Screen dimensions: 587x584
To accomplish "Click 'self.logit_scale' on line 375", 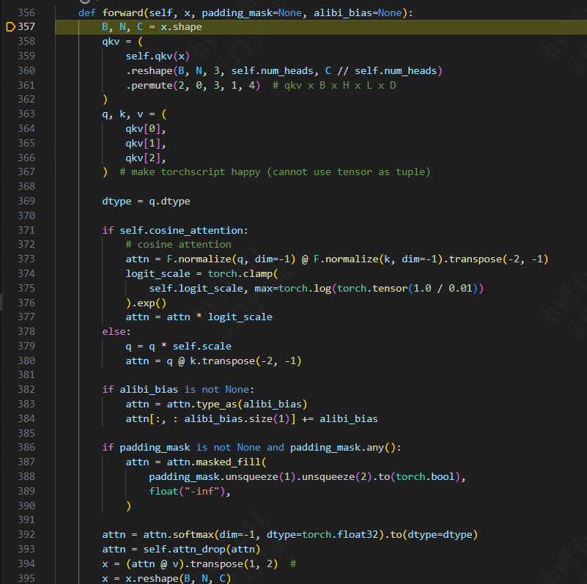I will [x=196, y=288].
